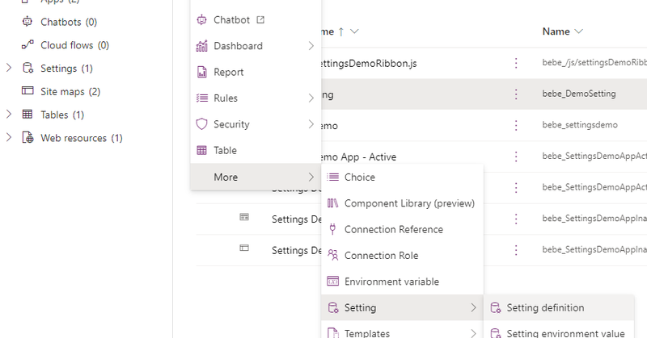Viewport: 647px width, 338px height.
Task: Click the Chatbots robot icon in sidebar
Action: (27, 22)
